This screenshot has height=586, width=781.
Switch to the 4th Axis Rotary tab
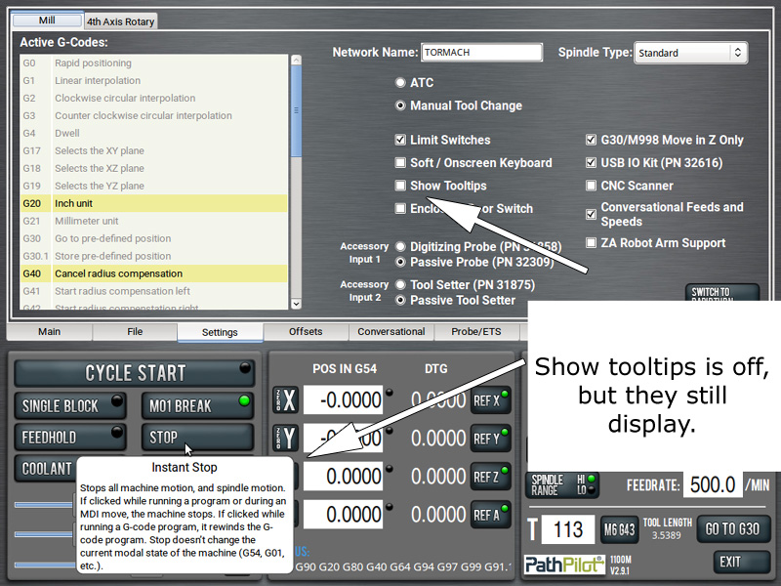click(120, 21)
